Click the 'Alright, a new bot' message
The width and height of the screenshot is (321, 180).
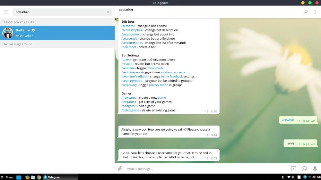point(169,132)
